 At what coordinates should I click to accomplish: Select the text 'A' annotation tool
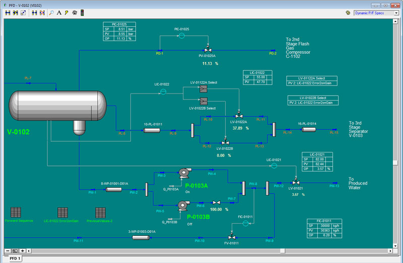tap(59, 13)
